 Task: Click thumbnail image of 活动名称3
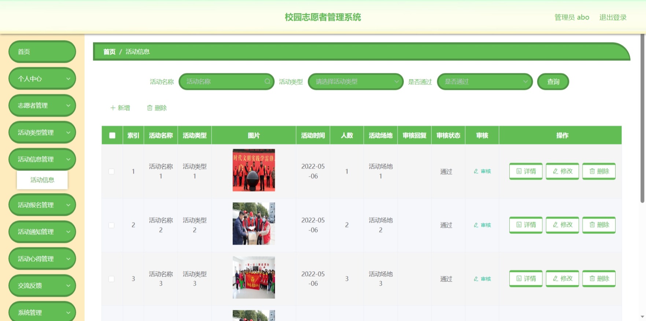point(254,277)
